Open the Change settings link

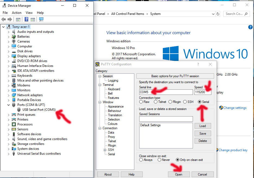pos(235,108)
